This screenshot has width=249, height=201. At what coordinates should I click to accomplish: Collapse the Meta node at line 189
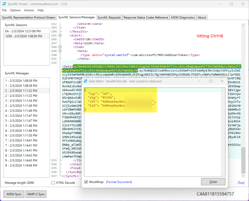point(60,51)
